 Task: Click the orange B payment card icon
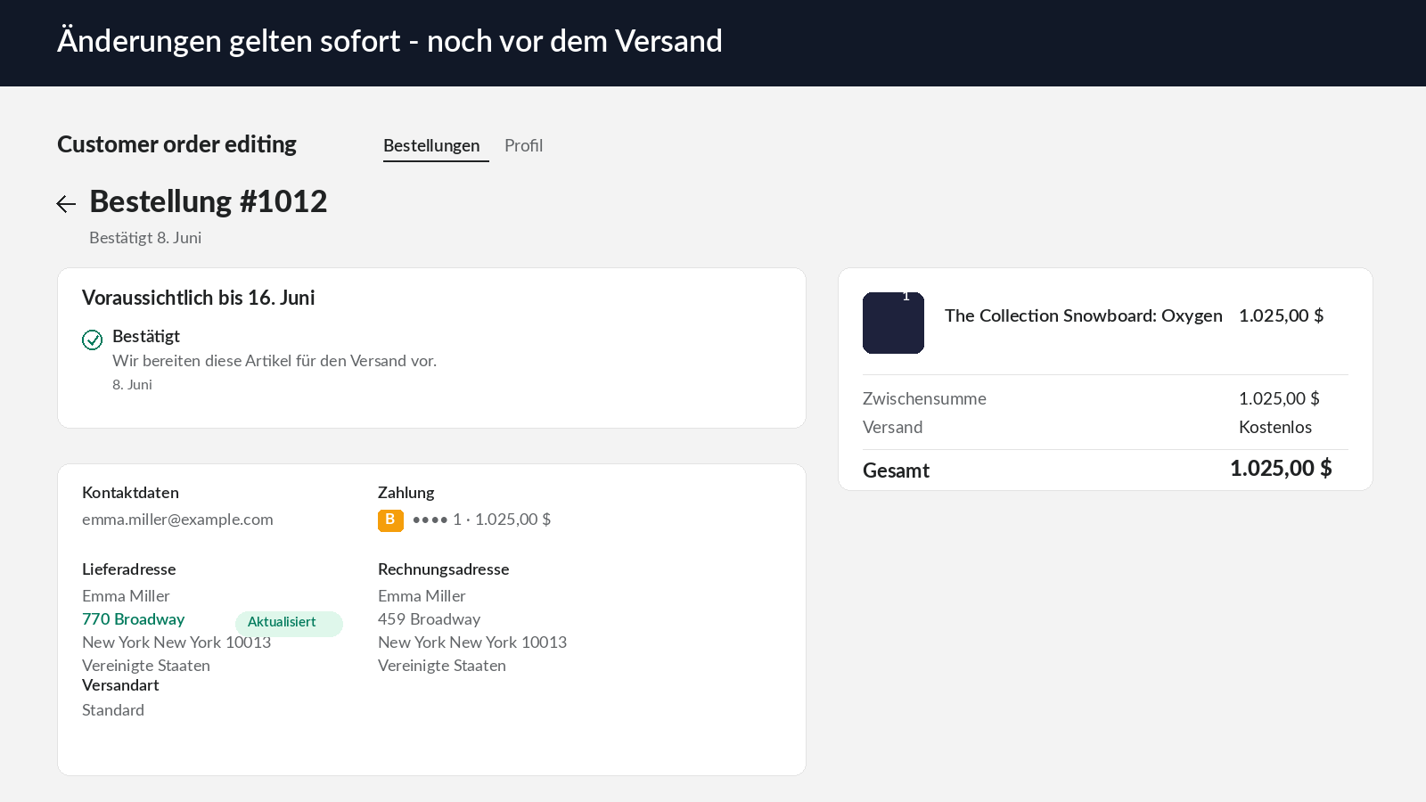pos(390,520)
